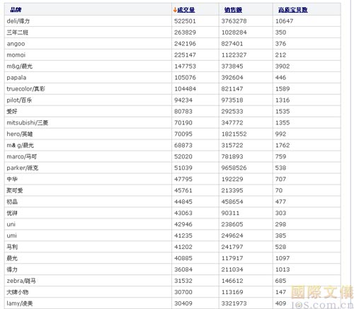Select the 10647 quality items value
The height and width of the screenshot is (309, 354).
[285, 21]
